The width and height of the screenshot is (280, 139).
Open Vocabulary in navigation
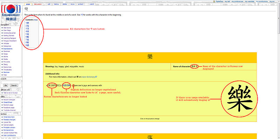[x=8, y=70]
